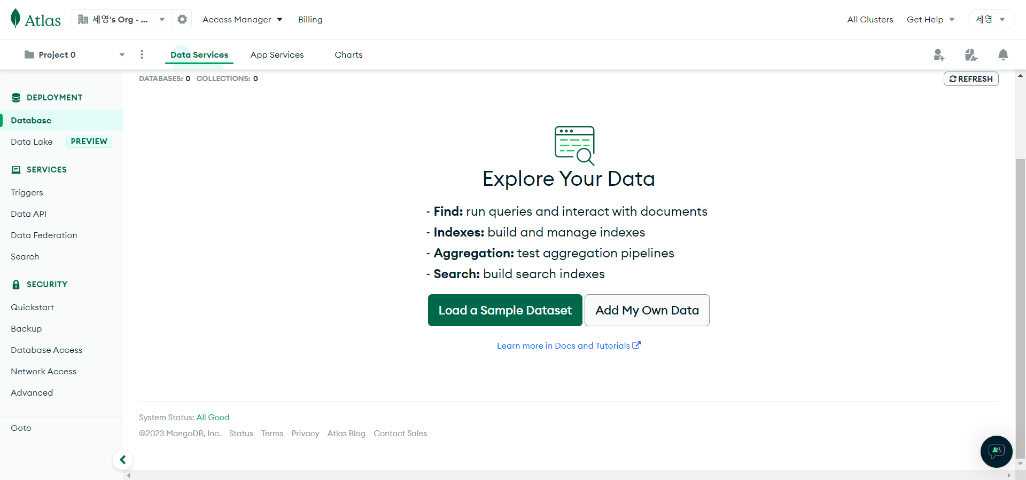Click the PREVIEW badge beside Data Lake

click(x=89, y=141)
